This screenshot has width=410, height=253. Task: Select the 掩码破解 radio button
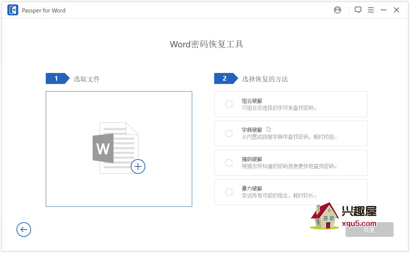tap(229, 163)
